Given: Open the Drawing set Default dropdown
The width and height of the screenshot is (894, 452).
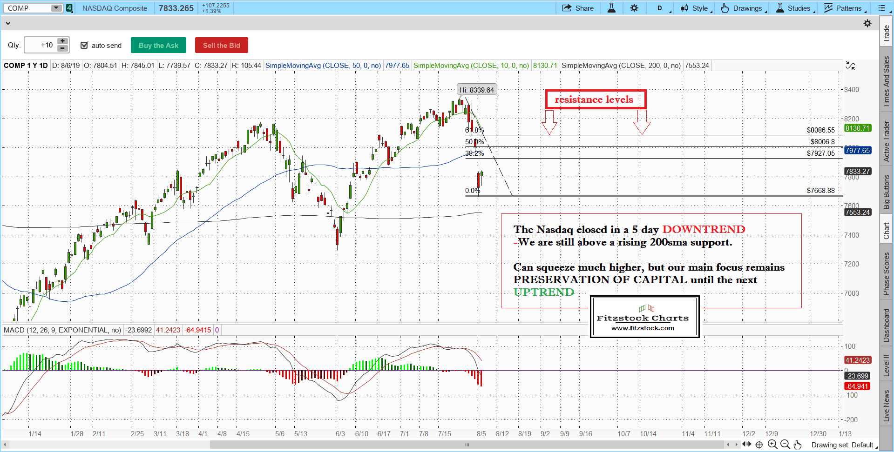Looking at the screenshot, I should coord(844,445).
